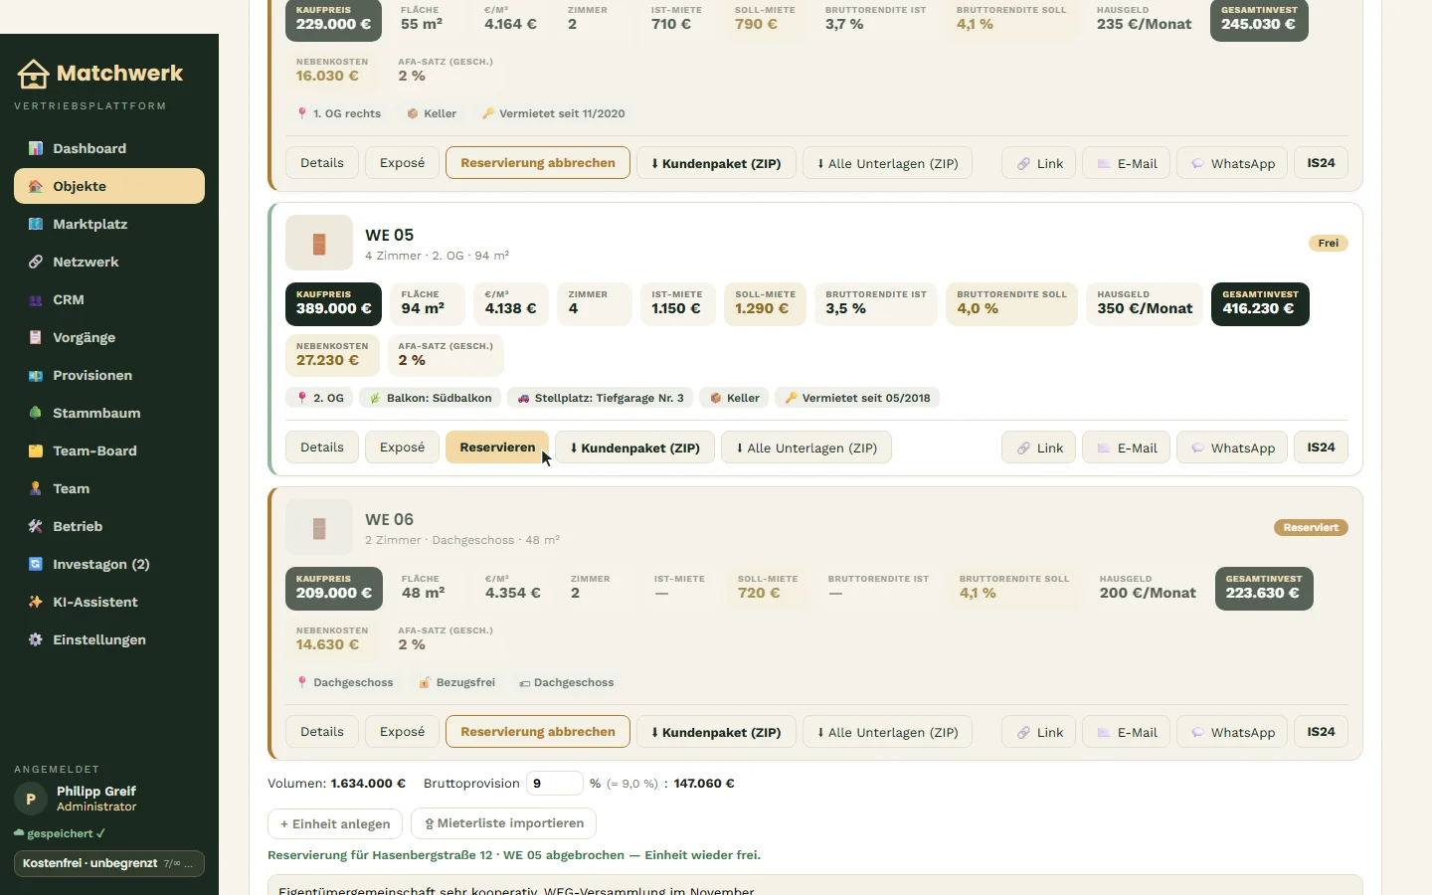Click the Reserviert badge on WE 06
The image size is (1432, 895).
coord(1311,527)
